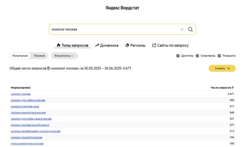
Task: Switch to the Регионы tab
Action: coord(135,45)
